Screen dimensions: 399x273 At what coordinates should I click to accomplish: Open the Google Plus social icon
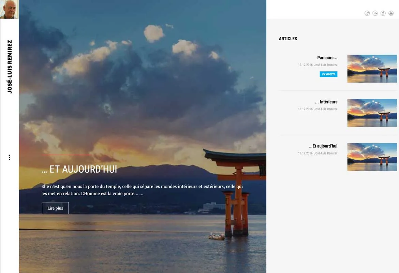tap(367, 13)
